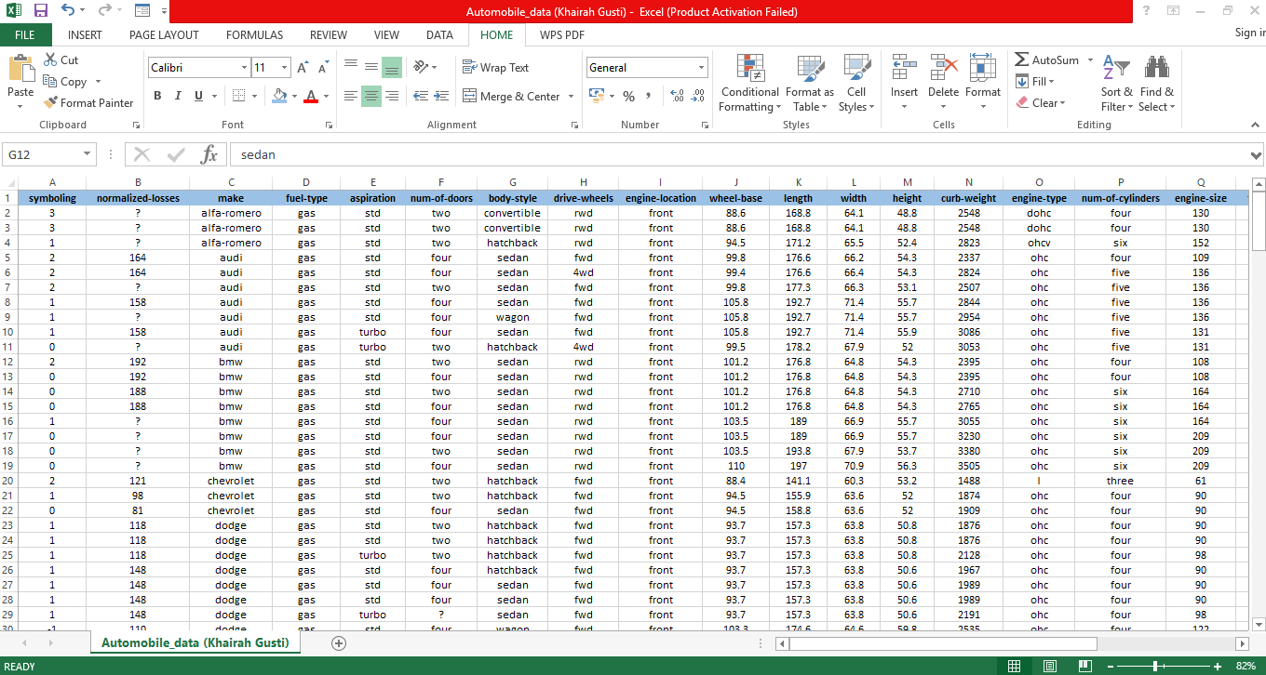Click the Increase Decimal icon
1266x675 pixels.
[x=677, y=96]
